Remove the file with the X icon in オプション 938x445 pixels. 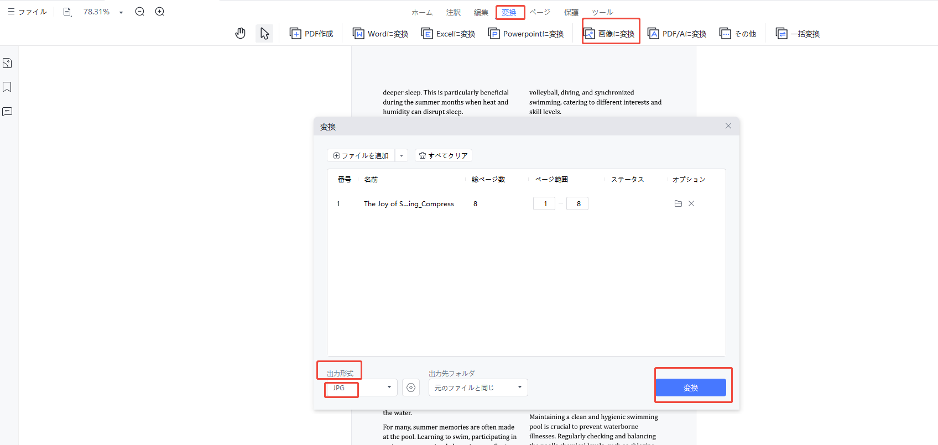coord(691,203)
